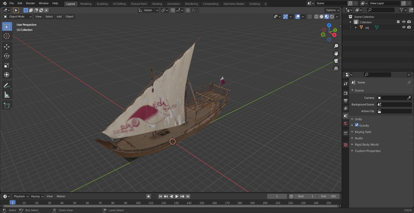Select the Cursor tool

[7, 36]
